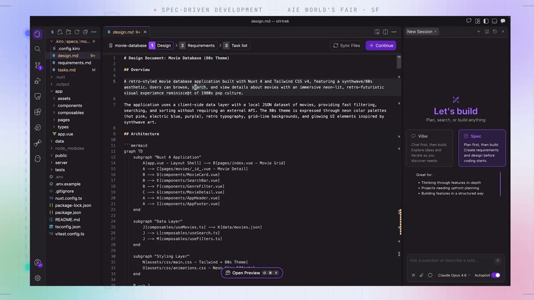The image size is (534, 300).
Task: Open the Explorer view in activity bar
Action: click(x=37, y=34)
